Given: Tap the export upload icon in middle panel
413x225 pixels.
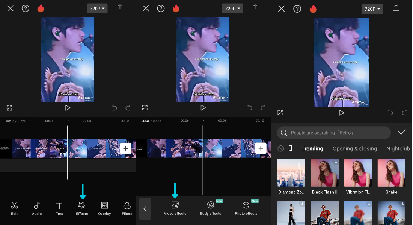Looking at the screenshot, I should [x=255, y=7].
